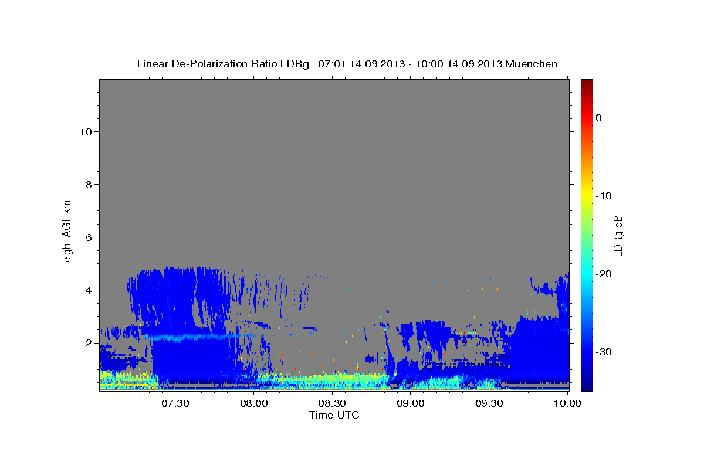Click the height tick label 4
The width and height of the screenshot is (704, 469).
(x=89, y=290)
